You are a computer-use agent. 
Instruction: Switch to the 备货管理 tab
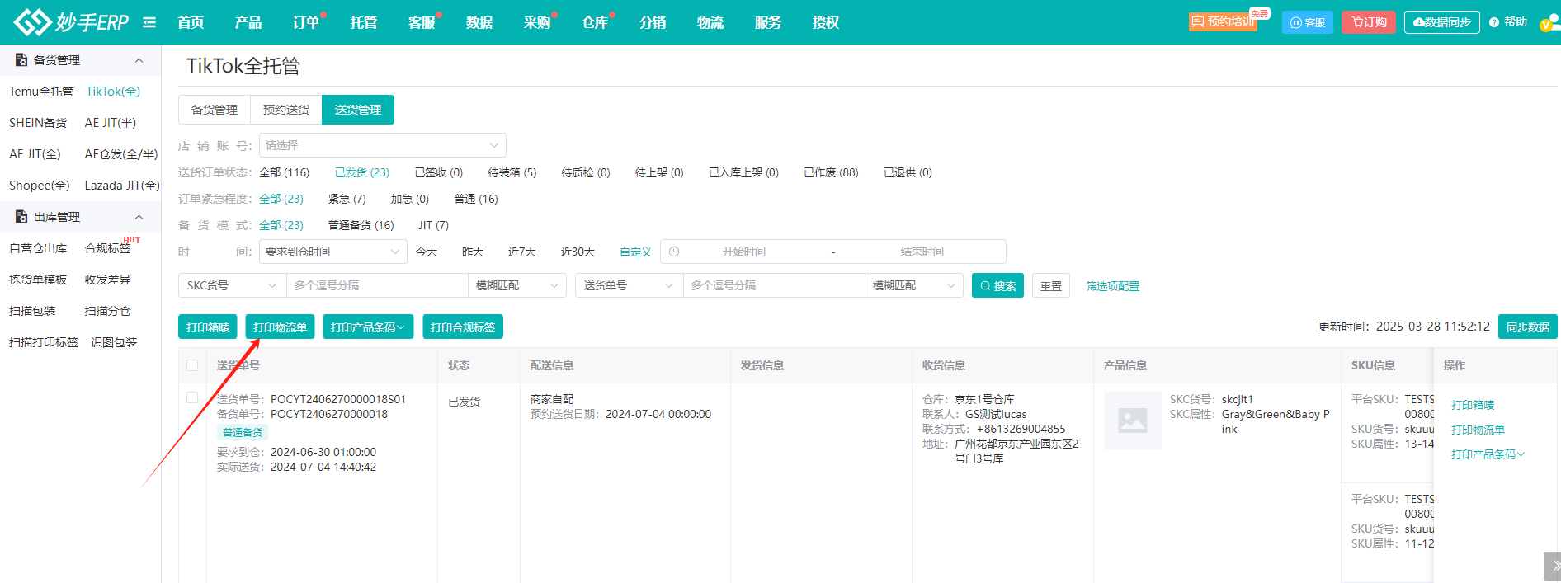coord(215,110)
